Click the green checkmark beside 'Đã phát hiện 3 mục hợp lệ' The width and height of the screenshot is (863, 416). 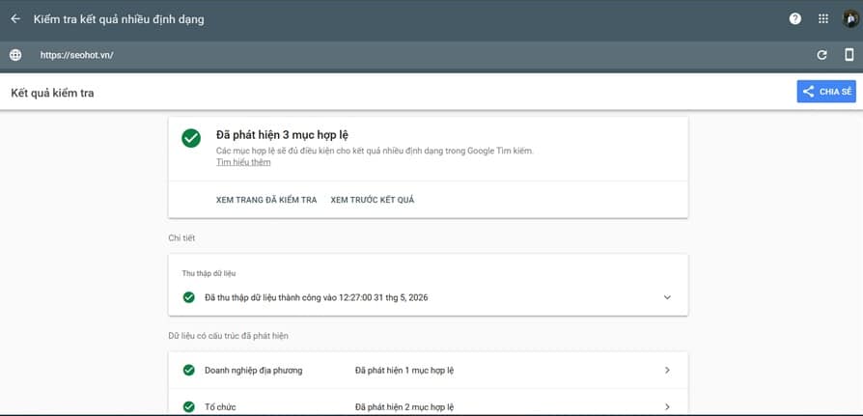coord(191,138)
